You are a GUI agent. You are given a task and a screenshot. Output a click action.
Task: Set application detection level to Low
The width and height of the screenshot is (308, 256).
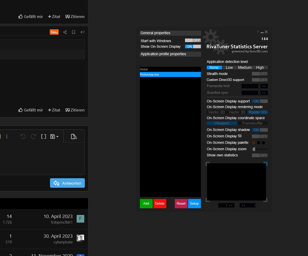coord(229,68)
